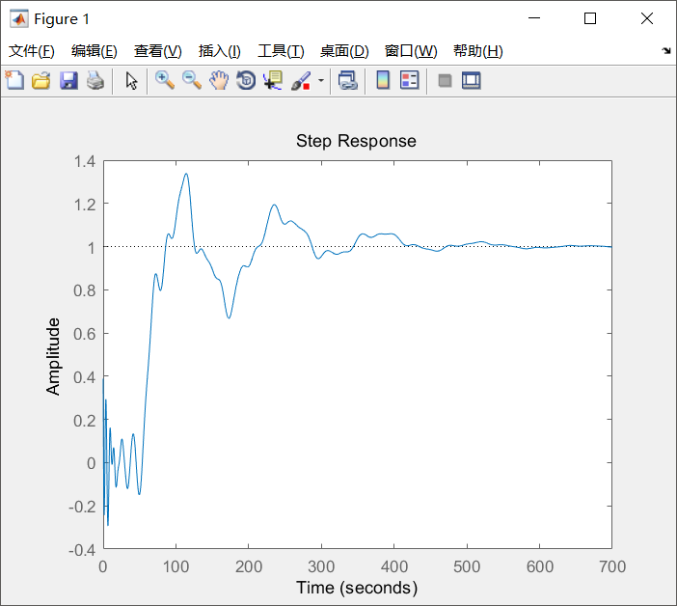Activate the Edit Plot arrow tool
The width and height of the screenshot is (677, 606).
(131, 80)
